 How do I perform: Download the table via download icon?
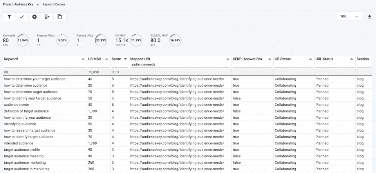pos(369,16)
